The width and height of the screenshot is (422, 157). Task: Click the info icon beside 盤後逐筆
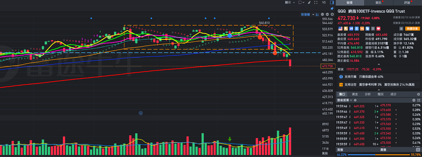[355, 100]
